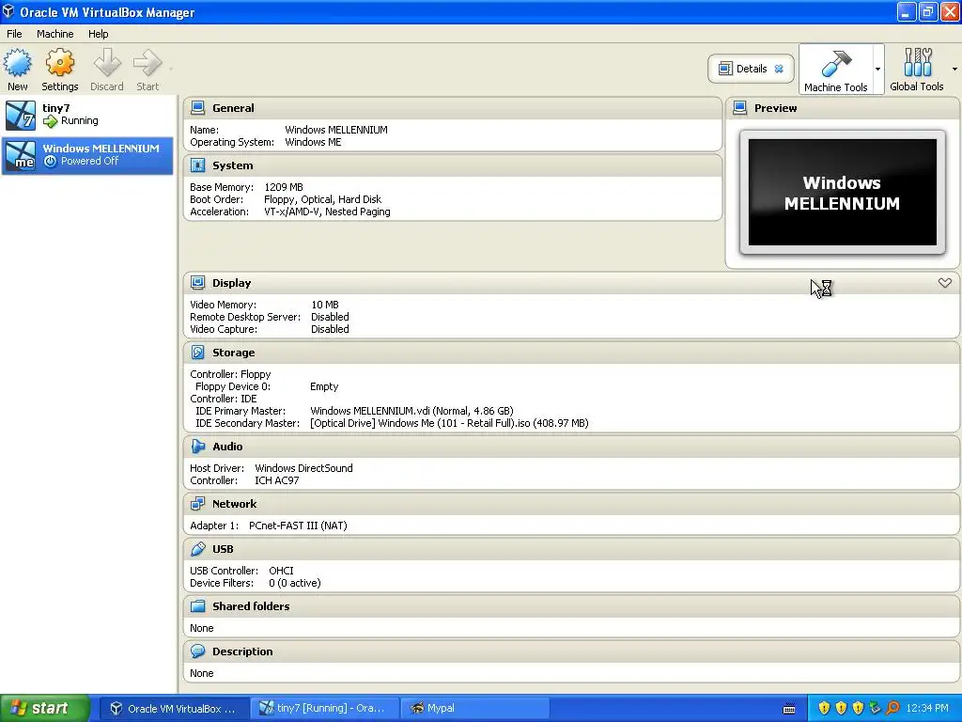This screenshot has width=962, height=722.
Task: Click the Windows Me iso optical drive entry
Action: click(449, 423)
